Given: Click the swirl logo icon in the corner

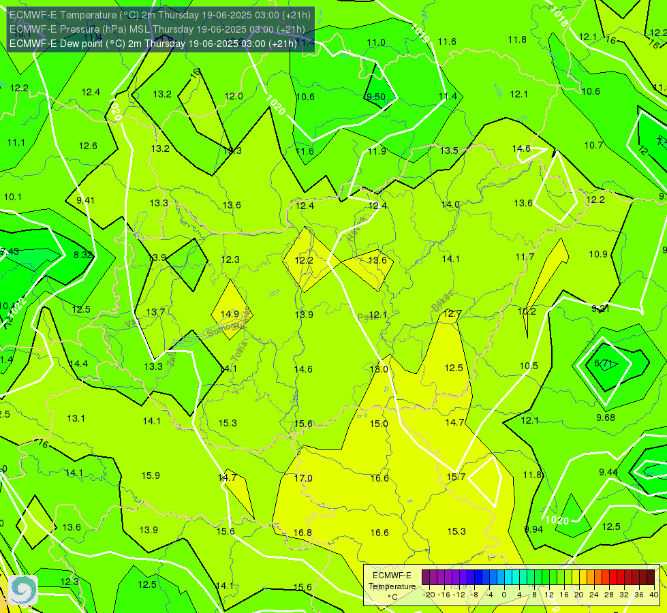Looking at the screenshot, I should point(23,589).
